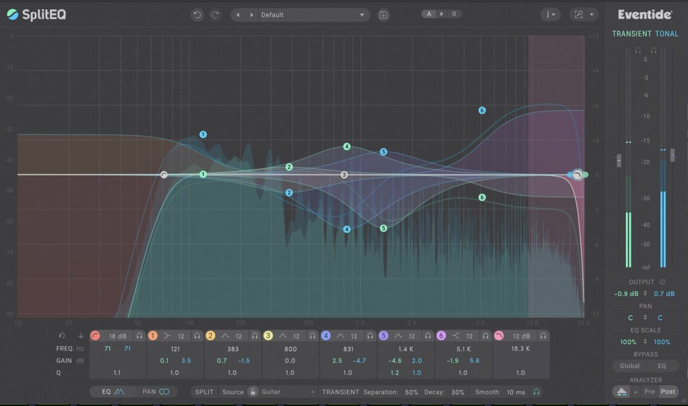Solo band 1 with headphone icon
Screen dimensions: 688x406
197,336
